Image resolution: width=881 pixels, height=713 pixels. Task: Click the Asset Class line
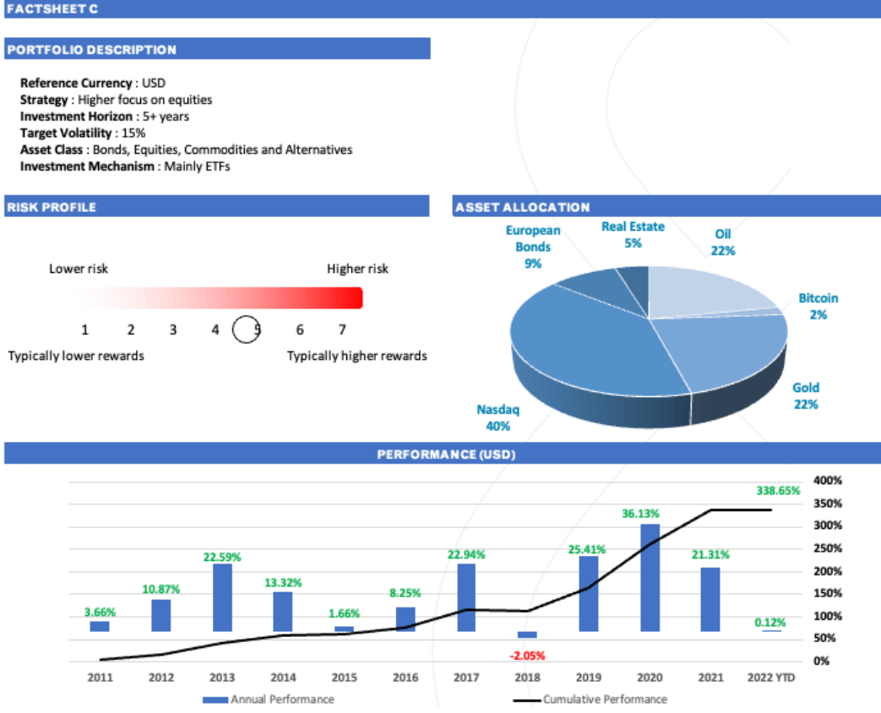(x=186, y=150)
